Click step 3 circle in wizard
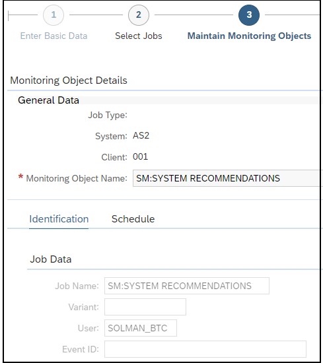Screen dimensions: 323x363 pyautogui.click(x=249, y=15)
